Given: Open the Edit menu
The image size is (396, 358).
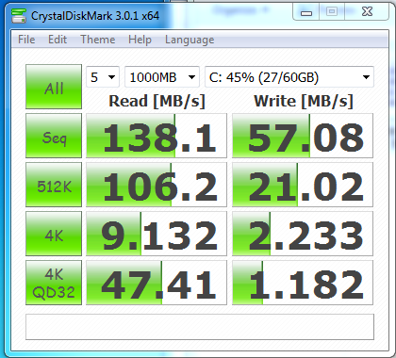Looking at the screenshot, I should pyautogui.click(x=58, y=40).
